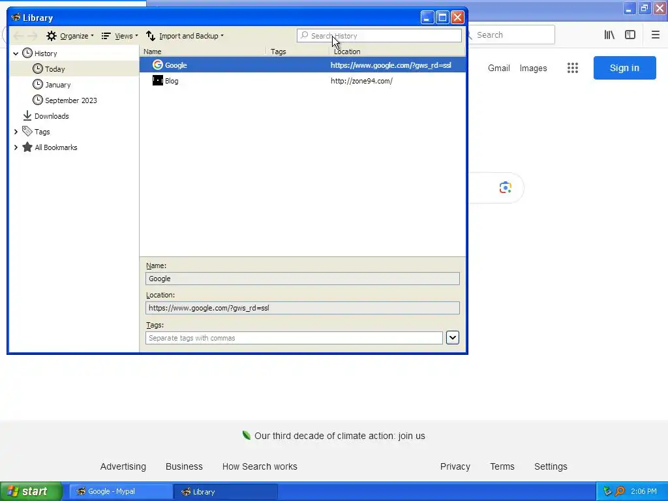Click the magnifier tray icon

[x=620, y=491]
